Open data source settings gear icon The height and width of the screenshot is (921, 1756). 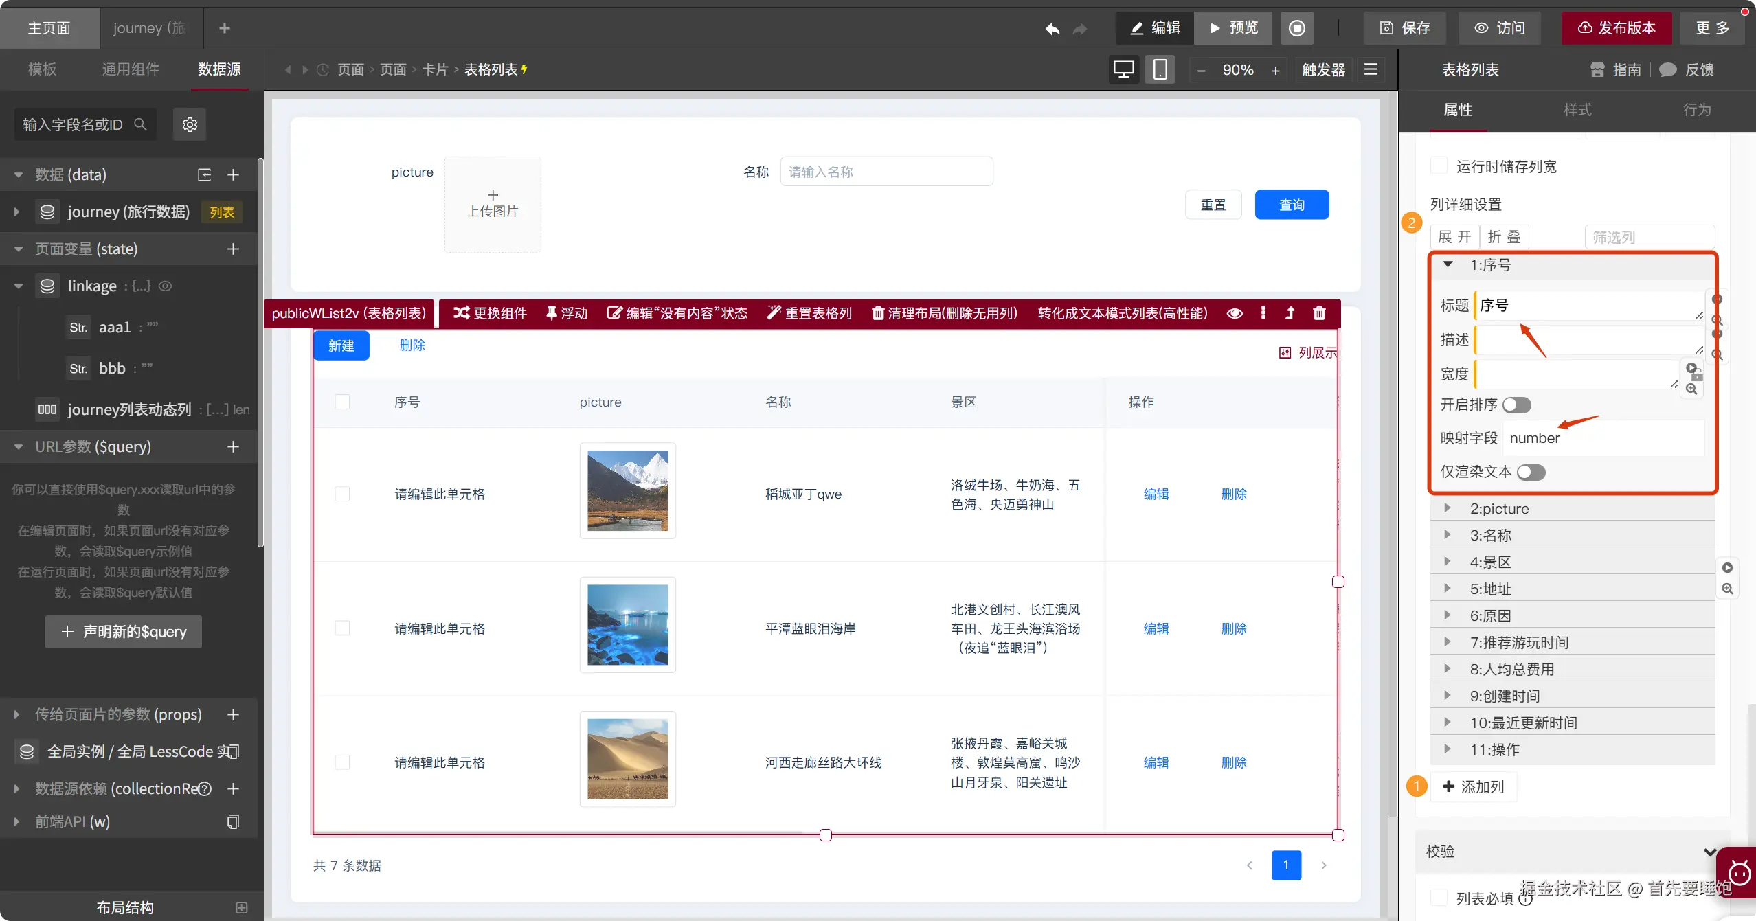tap(190, 124)
